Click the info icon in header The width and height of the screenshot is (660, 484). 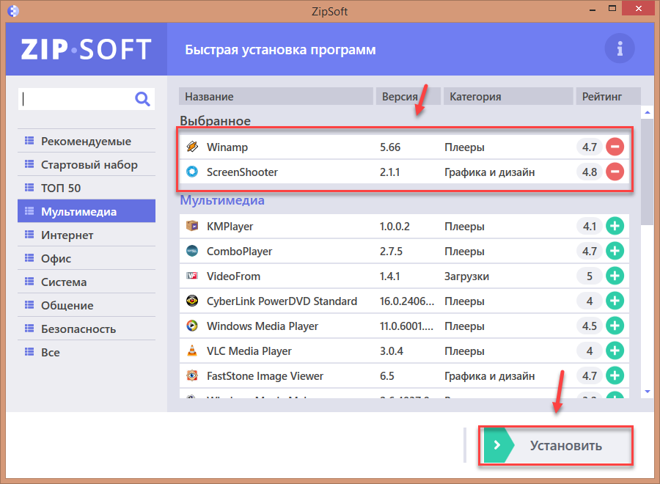pyautogui.click(x=620, y=49)
